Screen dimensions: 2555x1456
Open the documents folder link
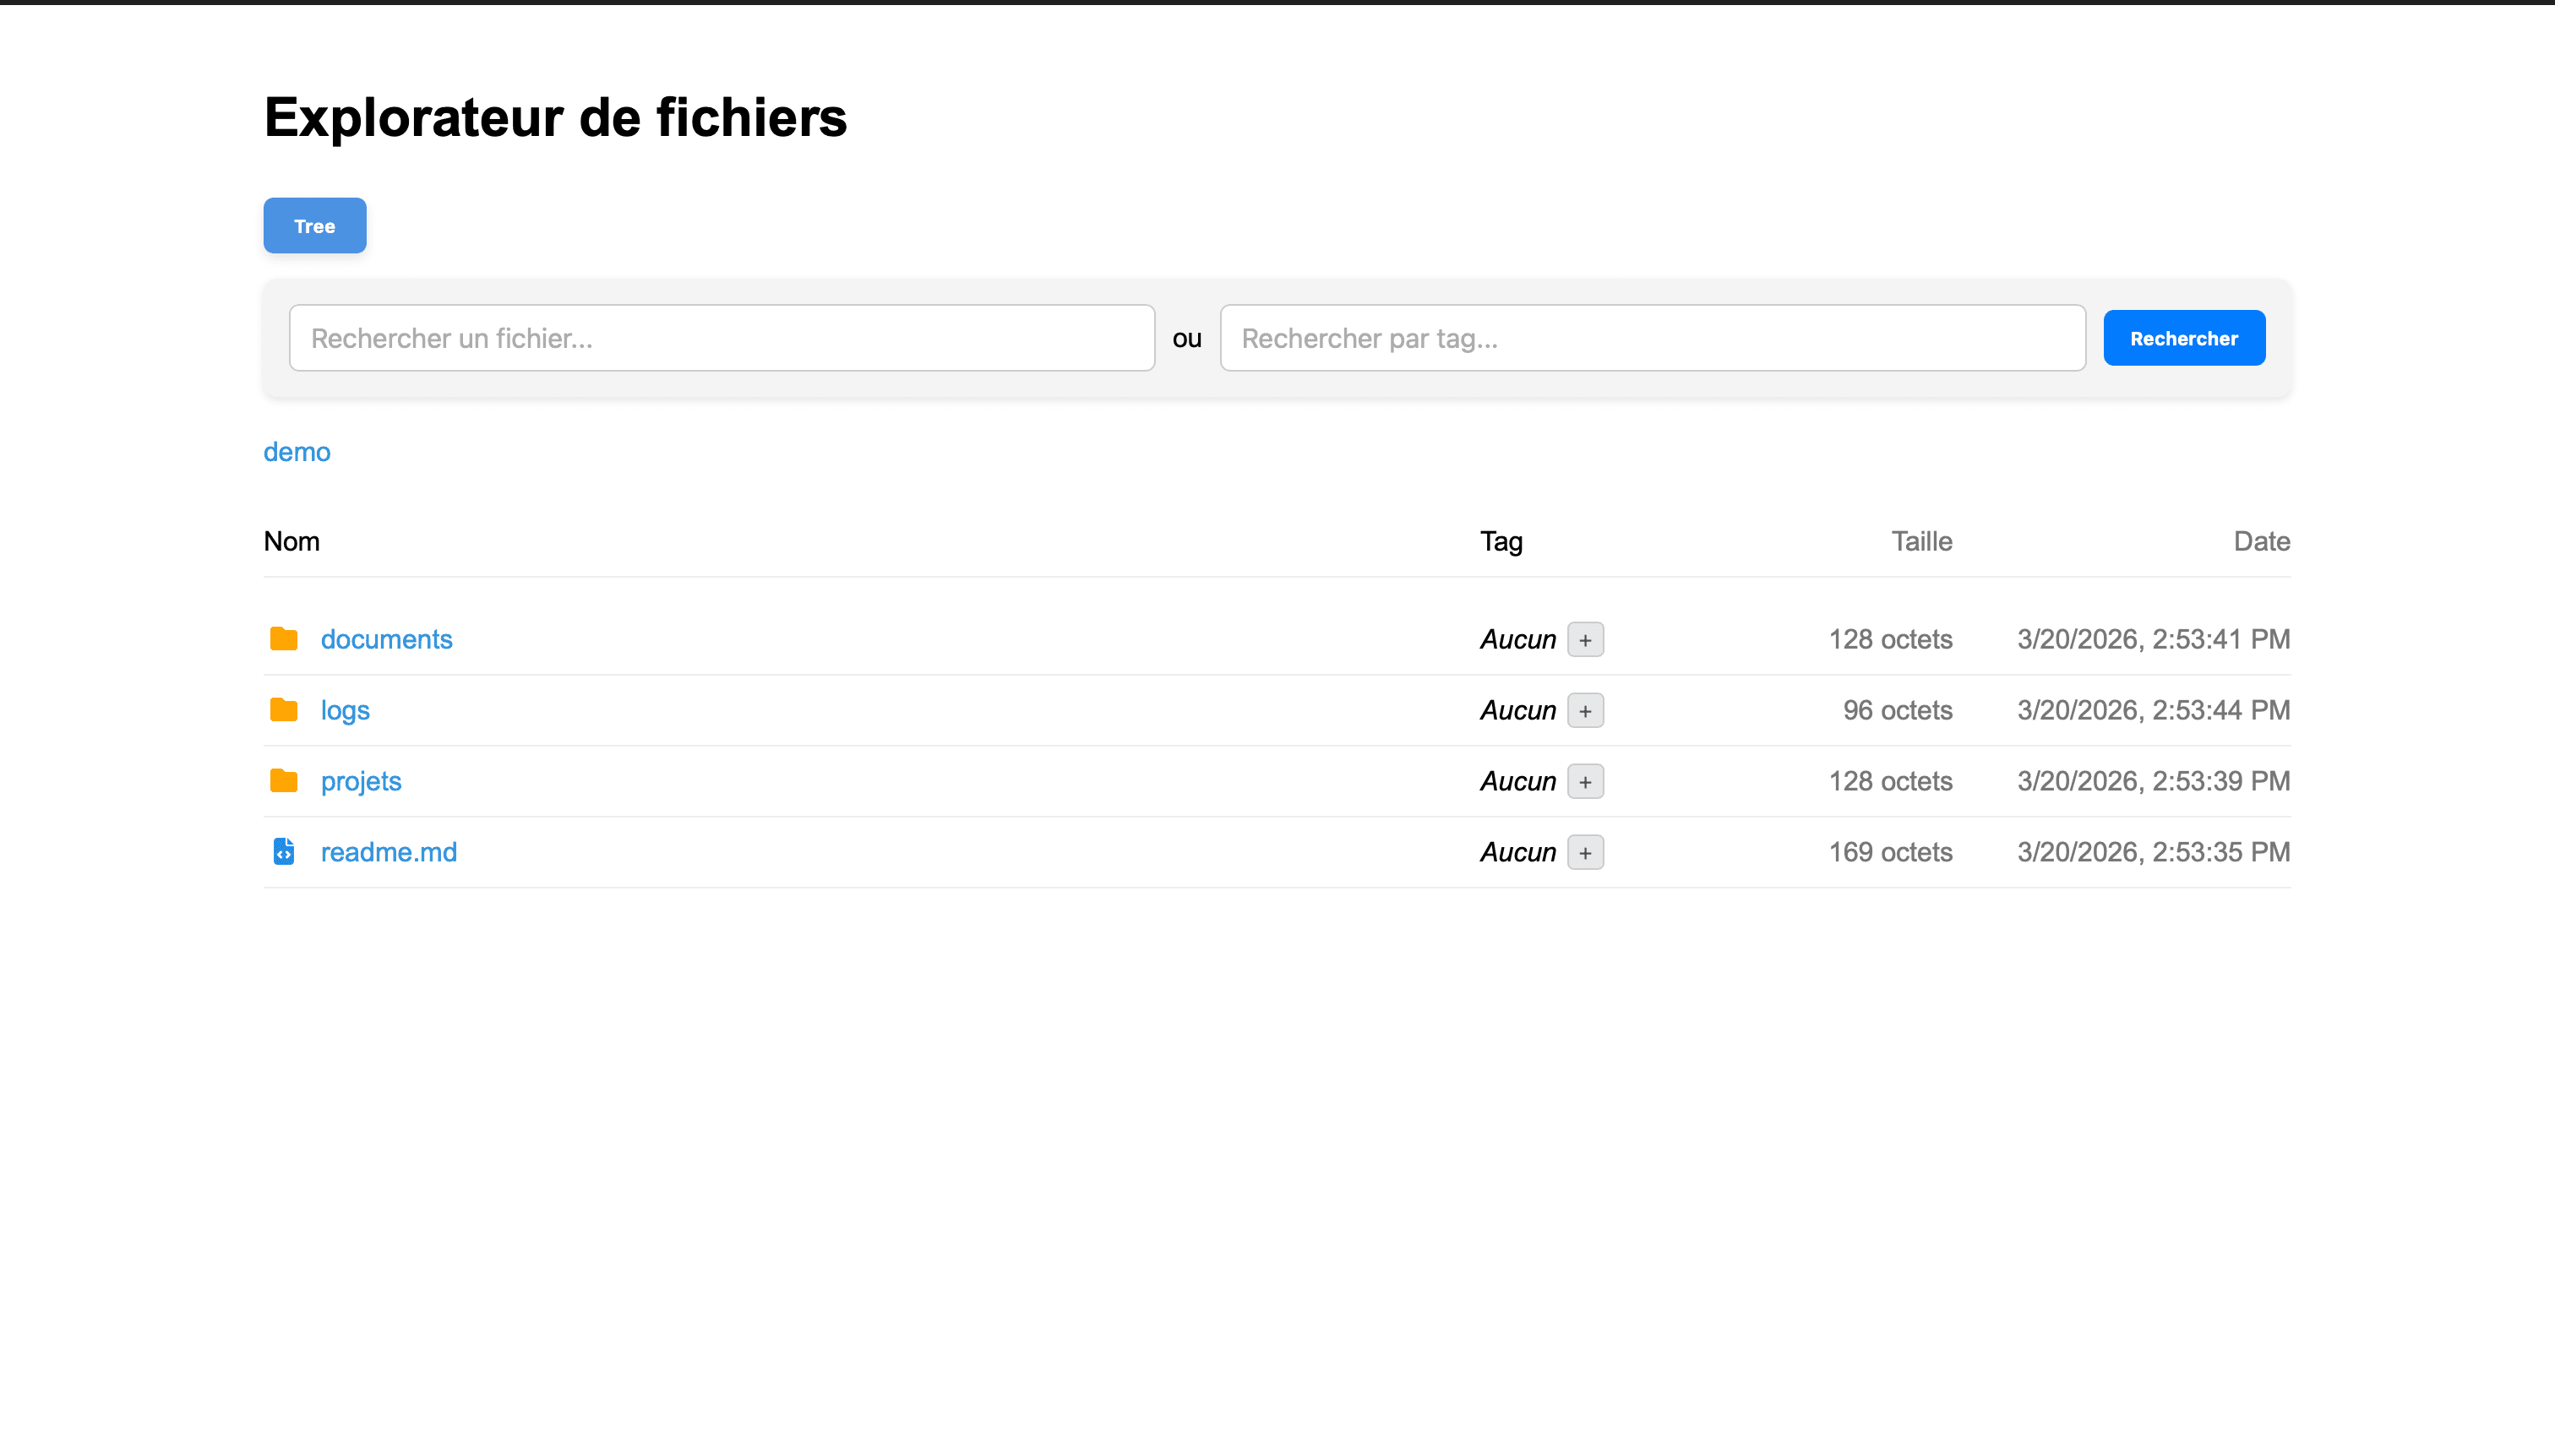point(386,639)
